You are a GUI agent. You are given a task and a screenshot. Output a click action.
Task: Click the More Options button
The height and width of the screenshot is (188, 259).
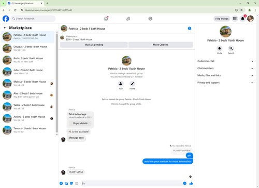click(x=161, y=45)
